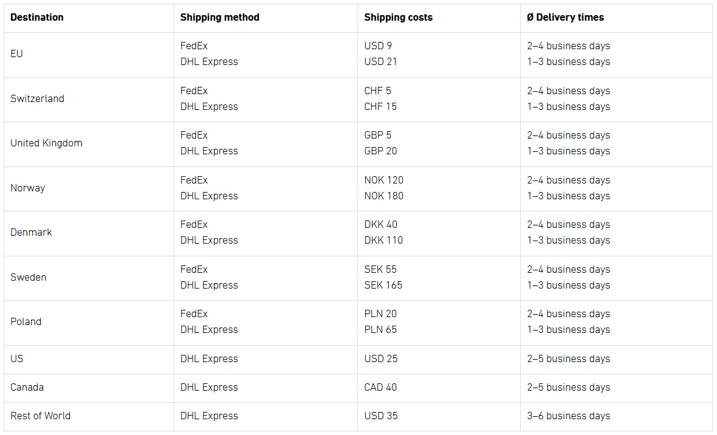
Task: Select the Switzerland destination cell
Action: tap(37, 98)
